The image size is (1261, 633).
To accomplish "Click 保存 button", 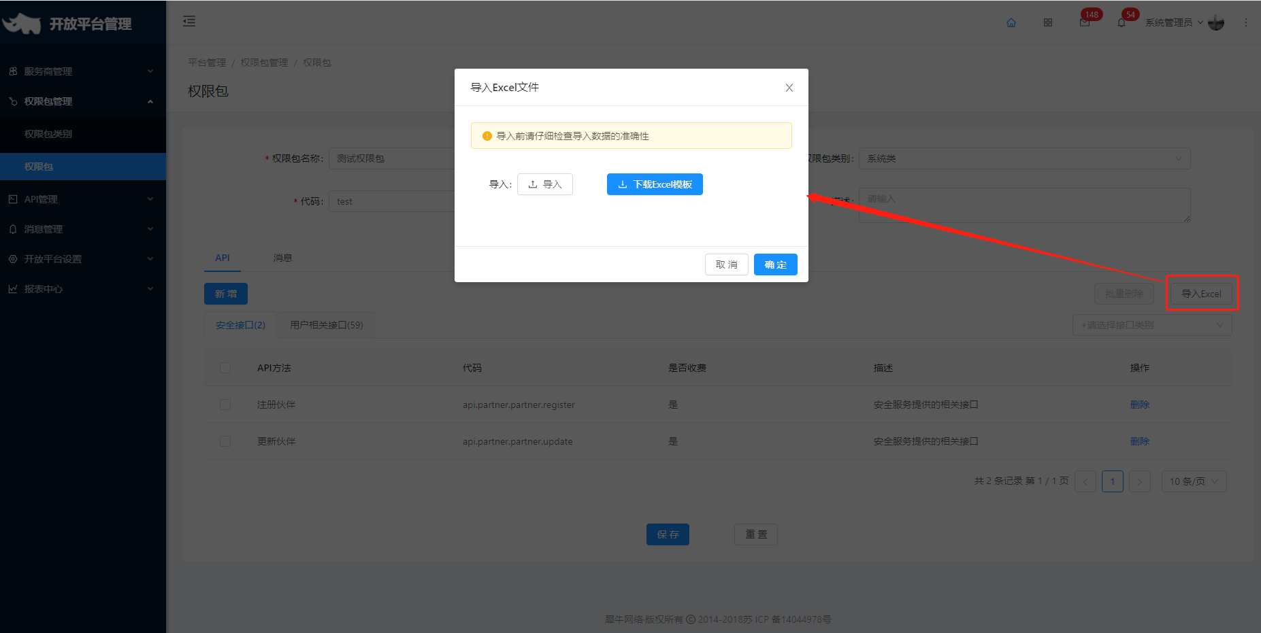I will tap(668, 534).
